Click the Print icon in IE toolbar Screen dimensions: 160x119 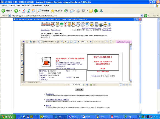[78, 11]
